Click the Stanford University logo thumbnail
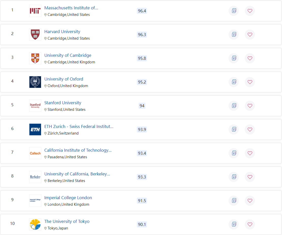 (x=35, y=106)
